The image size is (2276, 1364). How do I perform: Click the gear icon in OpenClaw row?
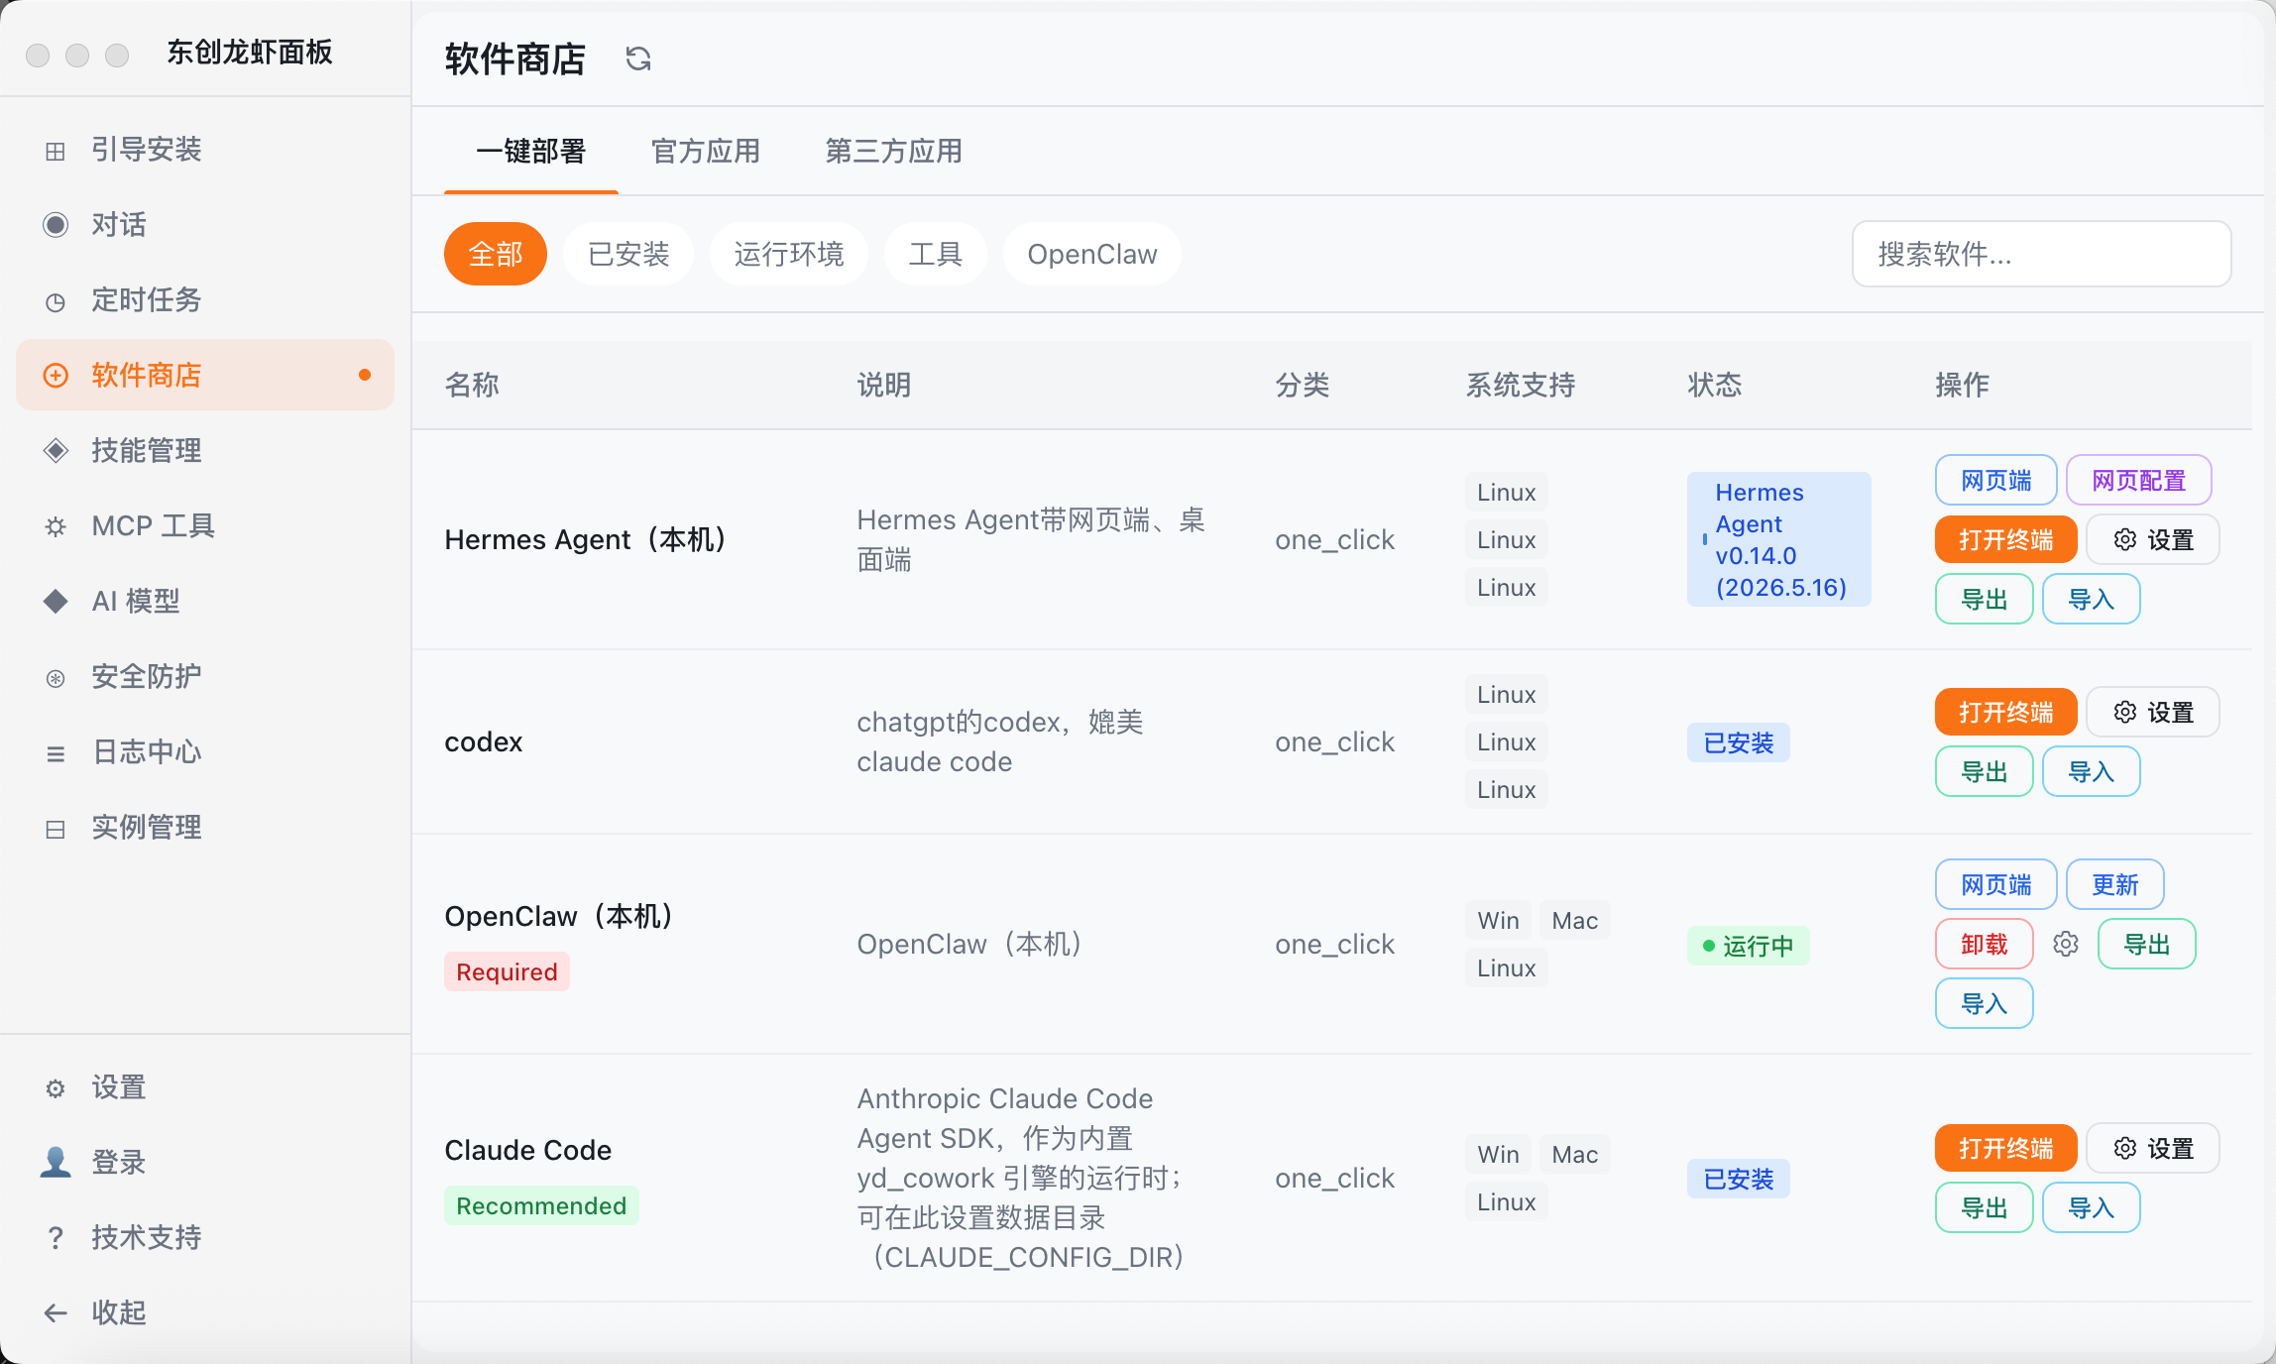click(x=2066, y=944)
